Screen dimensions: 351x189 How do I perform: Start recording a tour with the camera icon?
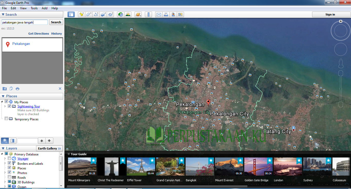click(111, 14)
